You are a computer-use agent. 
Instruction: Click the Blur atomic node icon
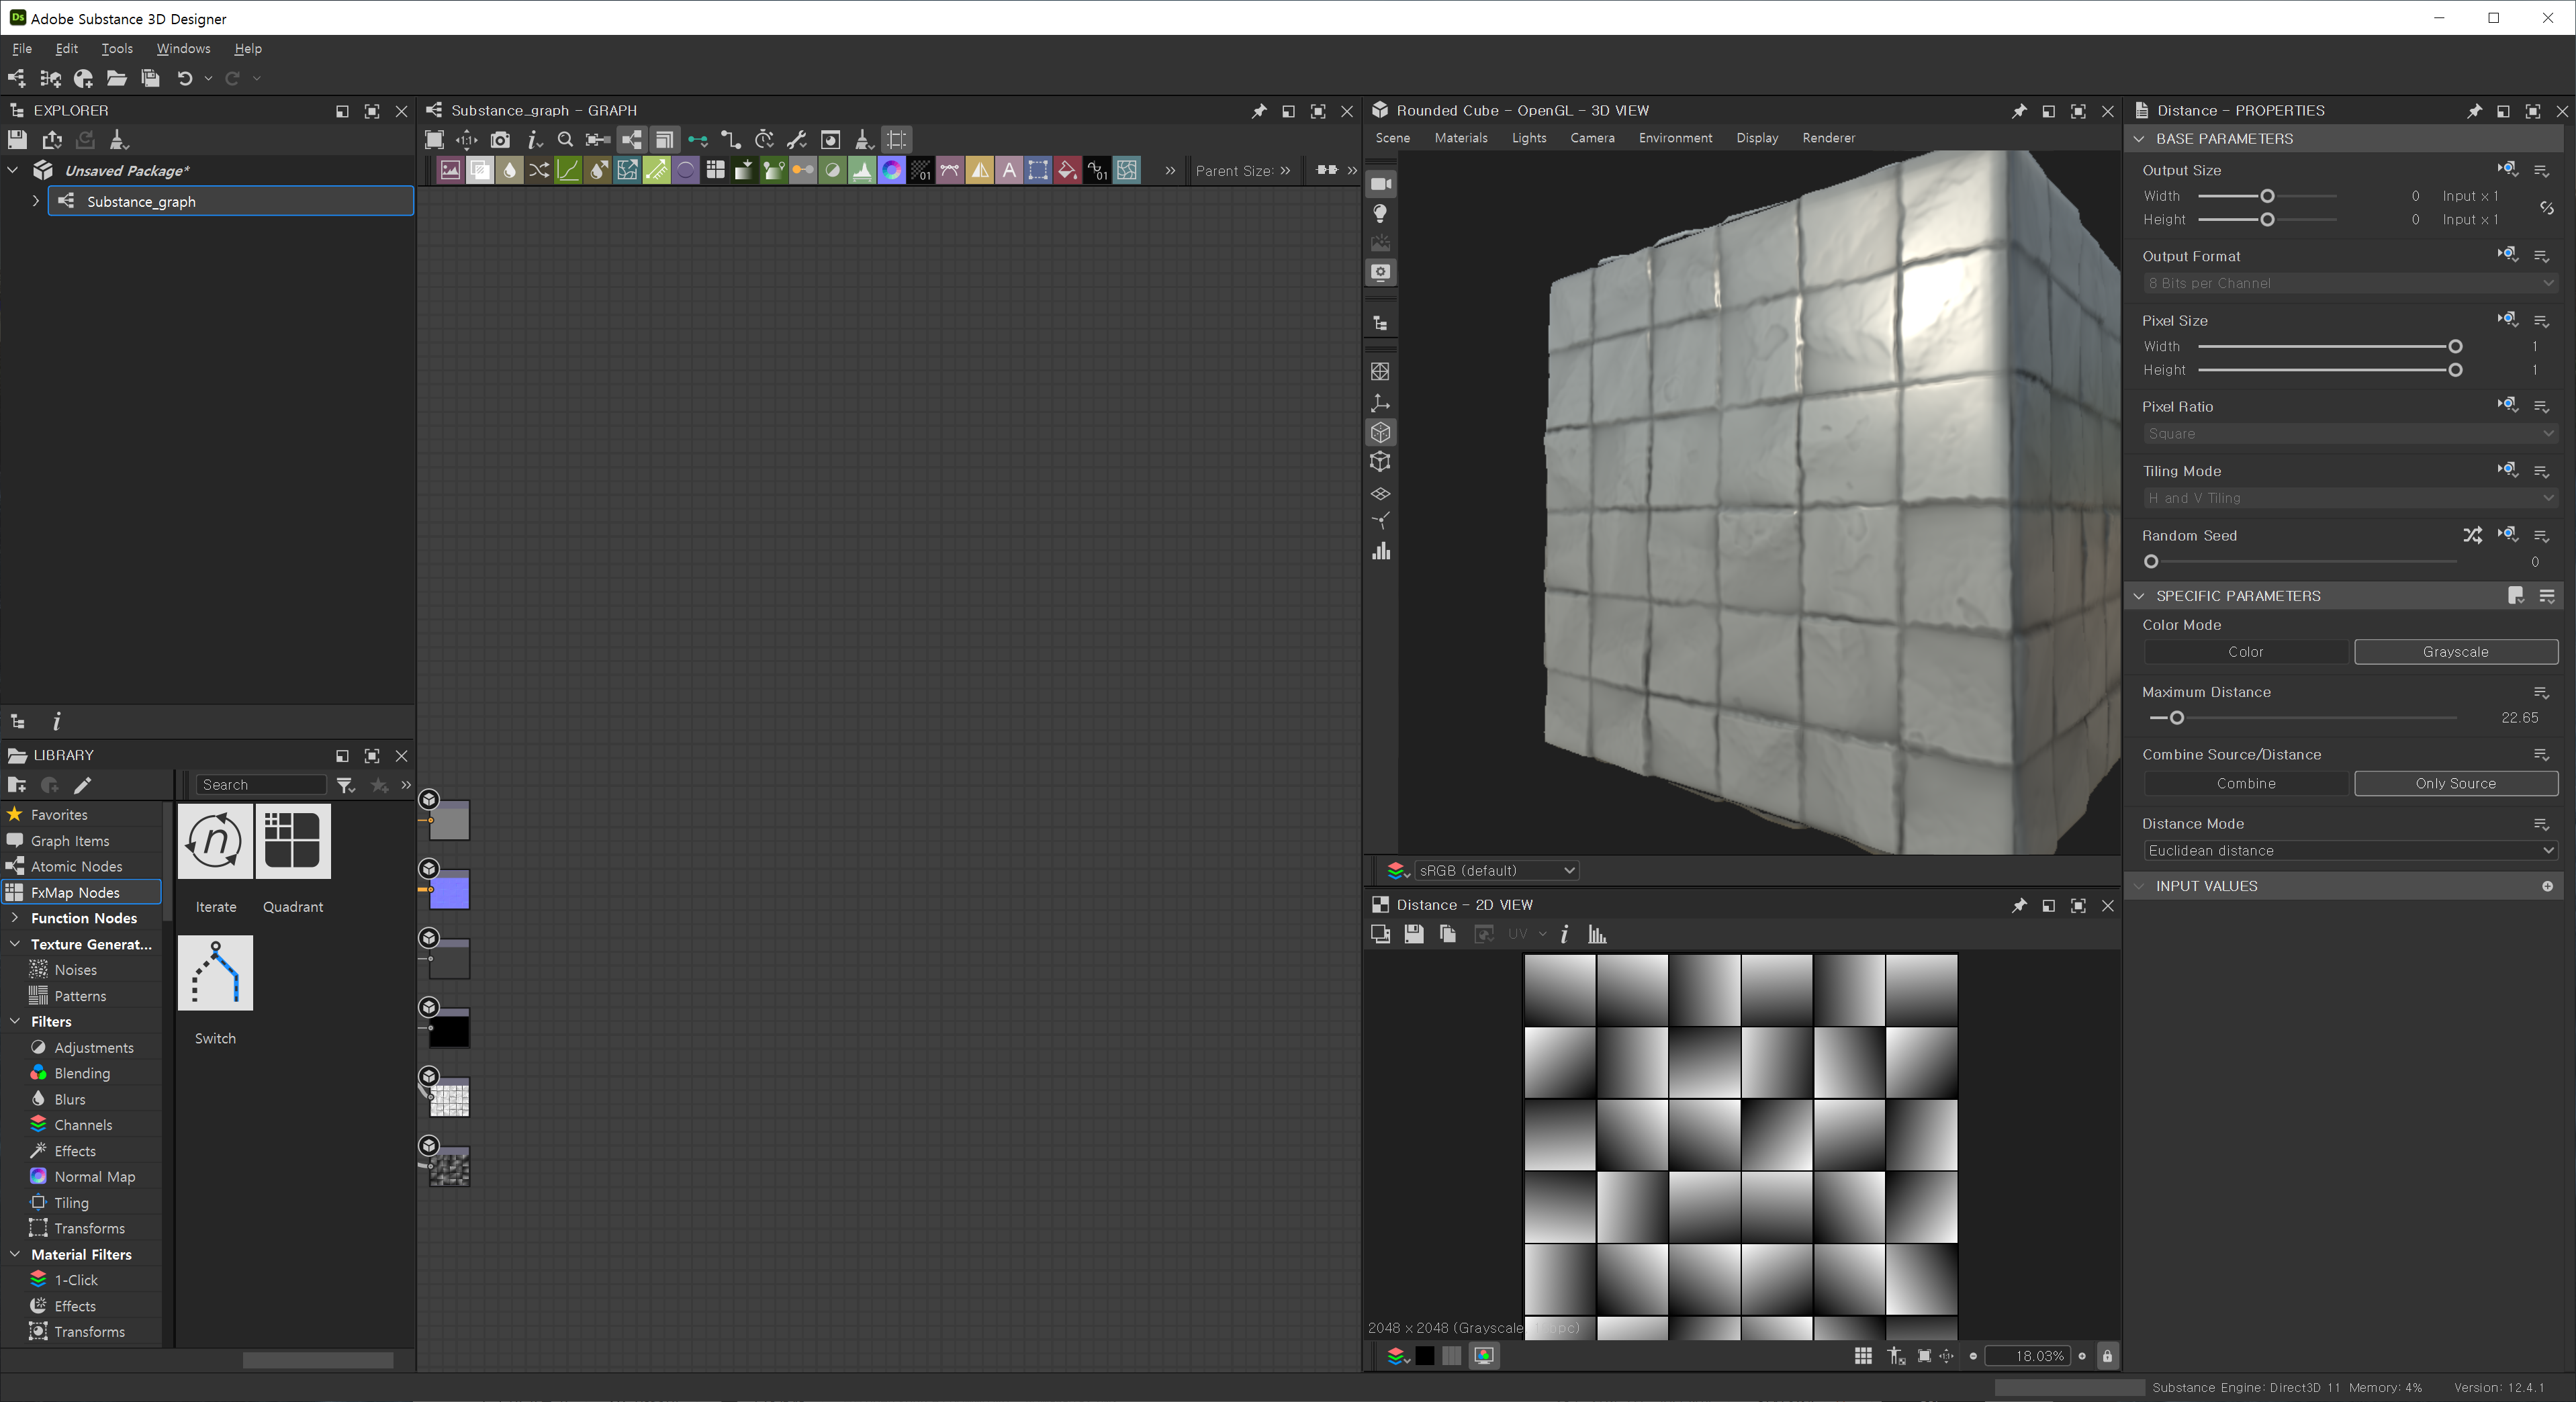(x=510, y=170)
